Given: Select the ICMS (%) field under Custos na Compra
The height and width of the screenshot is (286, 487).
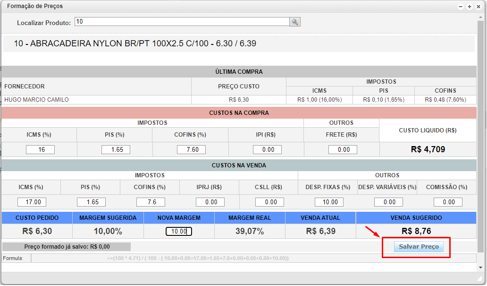Looking at the screenshot, I should click(x=40, y=149).
